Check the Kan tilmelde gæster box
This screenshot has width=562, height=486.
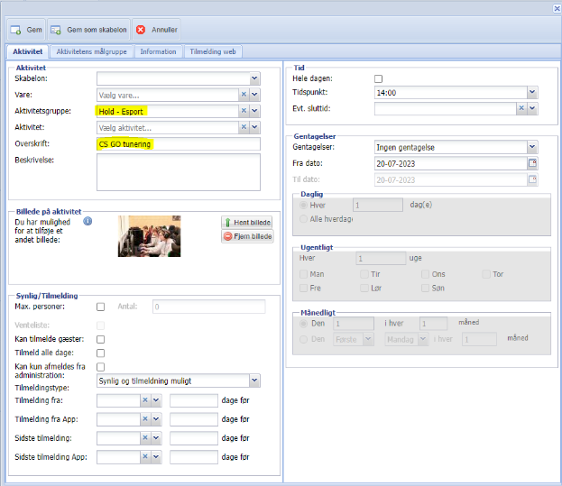101,338
